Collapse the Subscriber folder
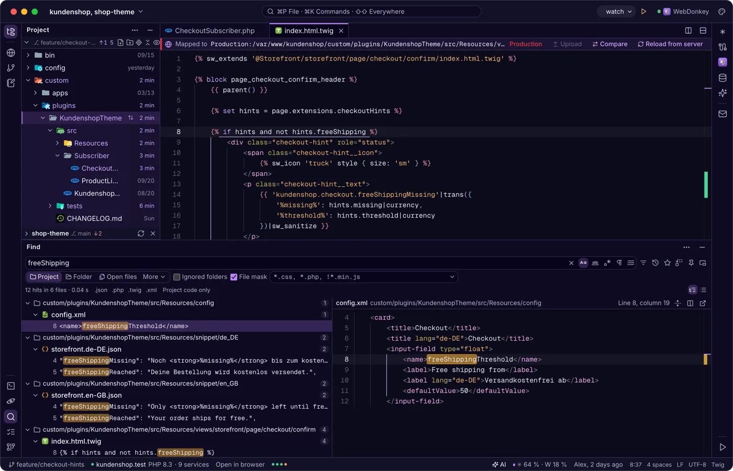Screen dimensions: 733x471 coord(58,155)
